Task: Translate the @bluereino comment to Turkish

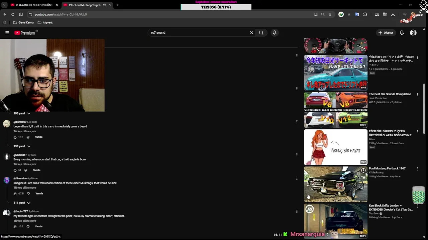Action: tap(25, 188)
